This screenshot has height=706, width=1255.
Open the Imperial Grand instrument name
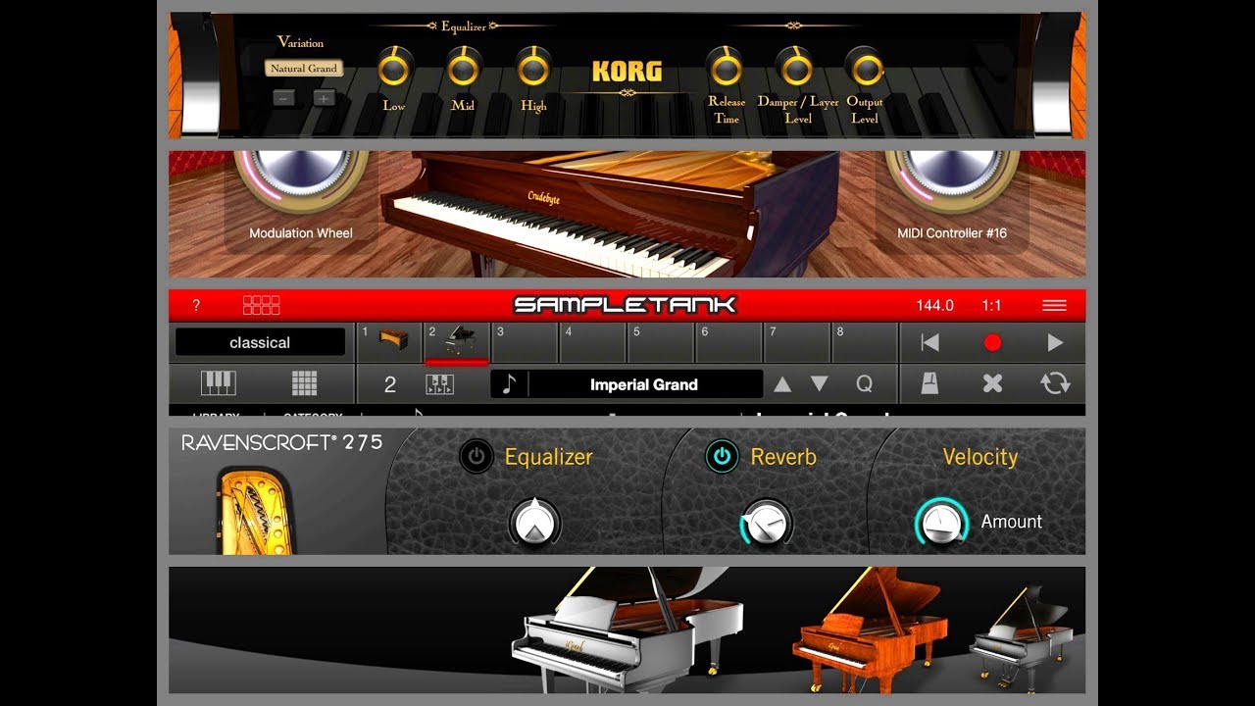(x=644, y=384)
